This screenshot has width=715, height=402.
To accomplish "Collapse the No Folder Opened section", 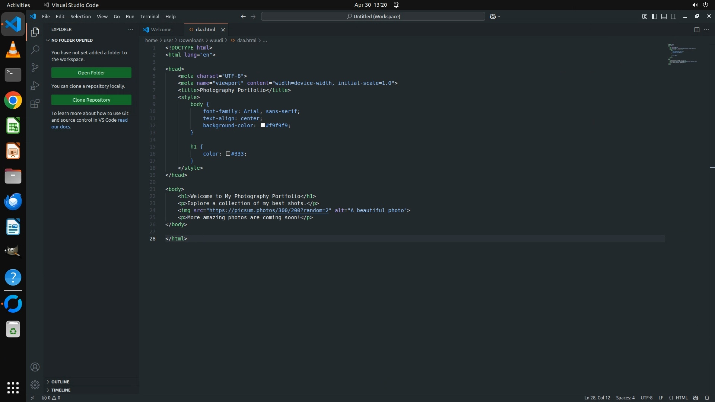I will click(x=72, y=40).
